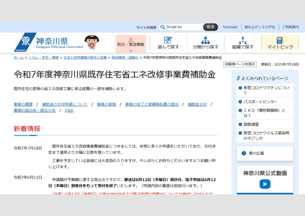Jump to 事業の概要 section link
This screenshot has height=216, width=305.
[23, 104]
